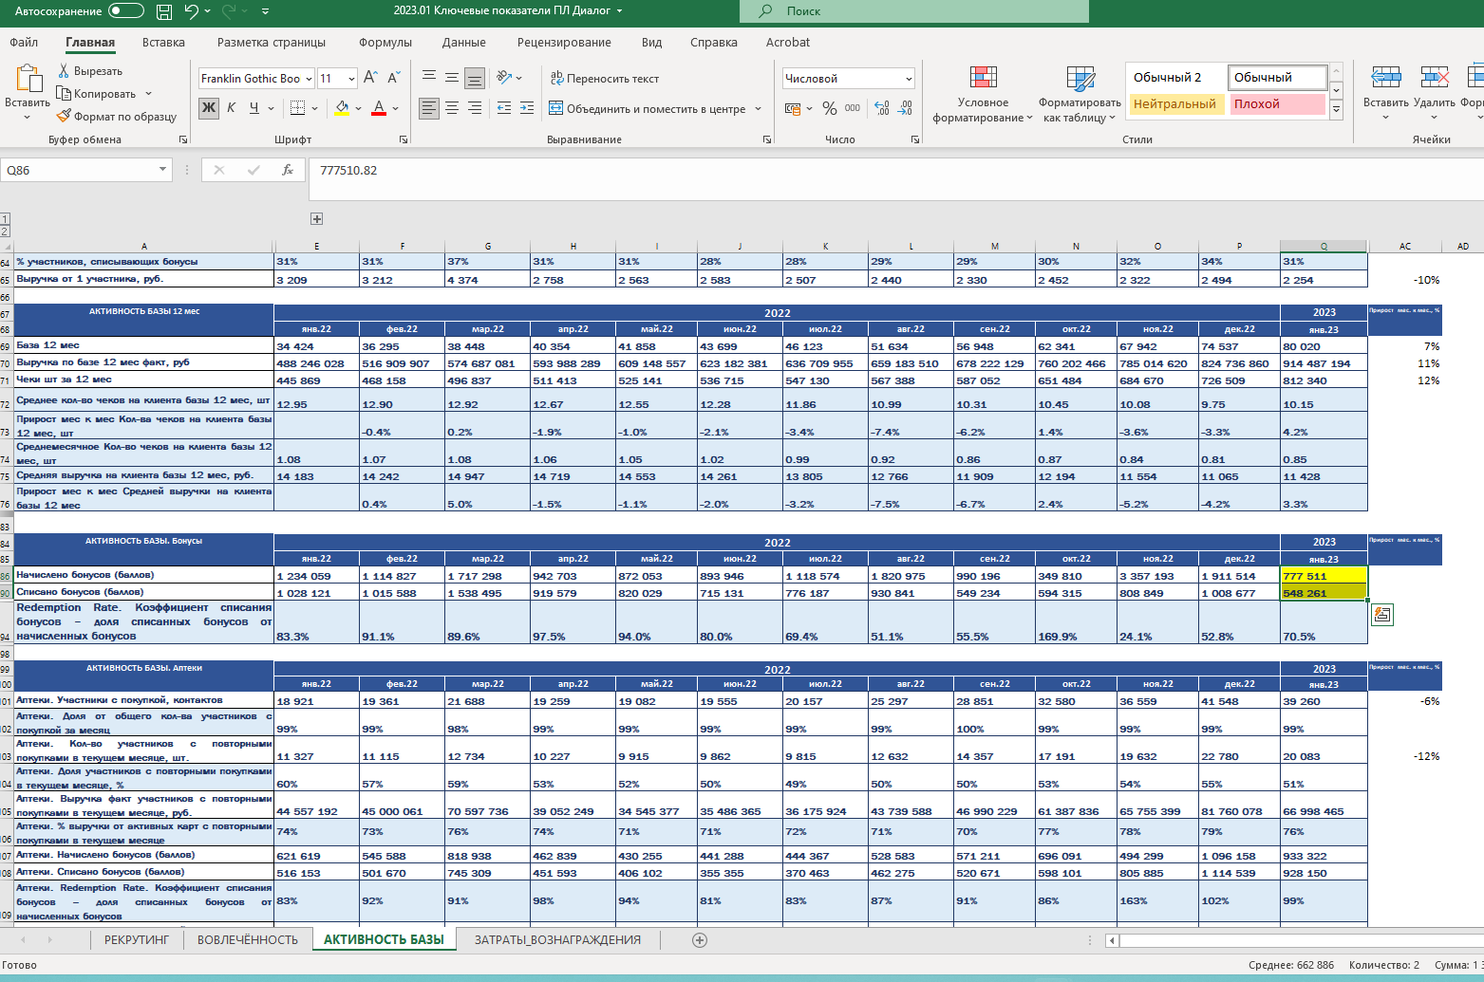Click the Increase Font Size icon

click(370, 78)
